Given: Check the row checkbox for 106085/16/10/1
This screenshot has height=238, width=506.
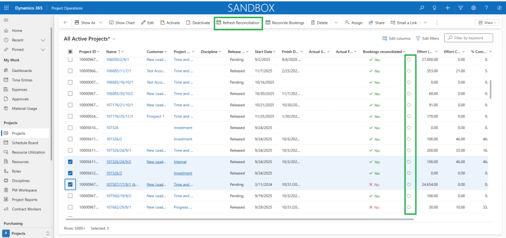Looking at the screenshot, I should [x=70, y=83].
